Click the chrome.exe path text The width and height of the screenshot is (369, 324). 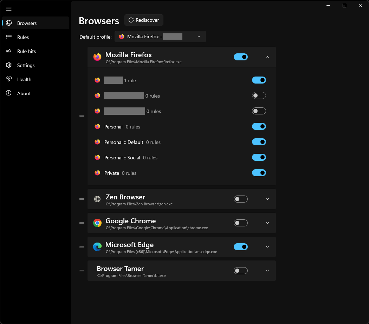click(x=157, y=228)
